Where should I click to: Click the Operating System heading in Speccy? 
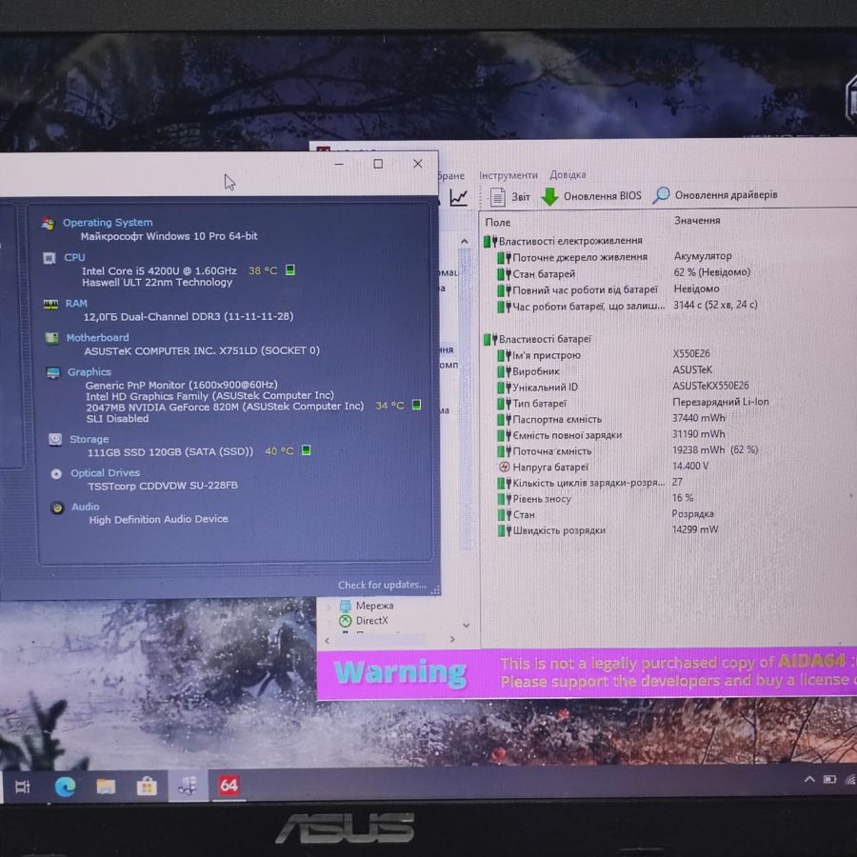[108, 223]
